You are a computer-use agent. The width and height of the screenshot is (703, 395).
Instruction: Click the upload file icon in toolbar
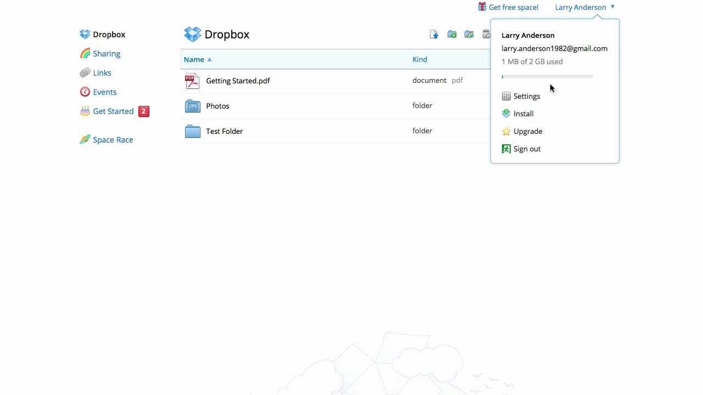click(x=434, y=35)
